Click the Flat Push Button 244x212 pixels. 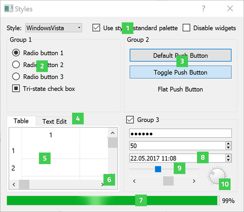click(x=180, y=89)
